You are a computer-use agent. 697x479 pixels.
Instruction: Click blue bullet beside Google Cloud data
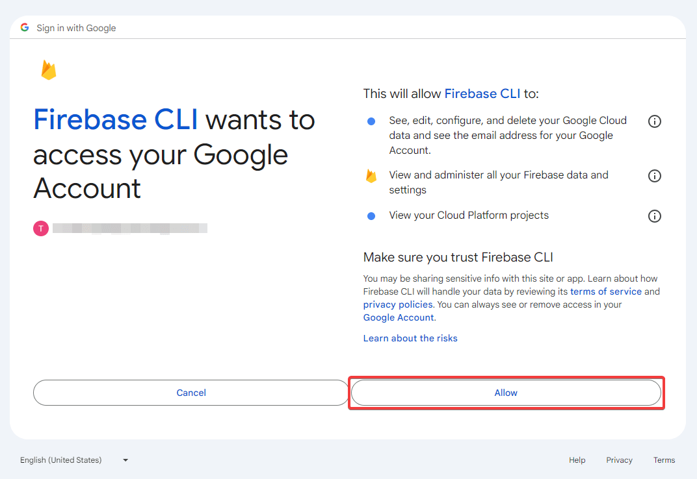pyautogui.click(x=371, y=121)
